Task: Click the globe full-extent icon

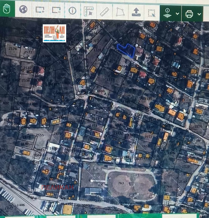Action: click(x=23, y=10)
